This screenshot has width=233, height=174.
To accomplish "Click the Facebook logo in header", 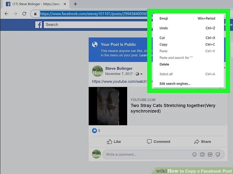I will [38, 25].
